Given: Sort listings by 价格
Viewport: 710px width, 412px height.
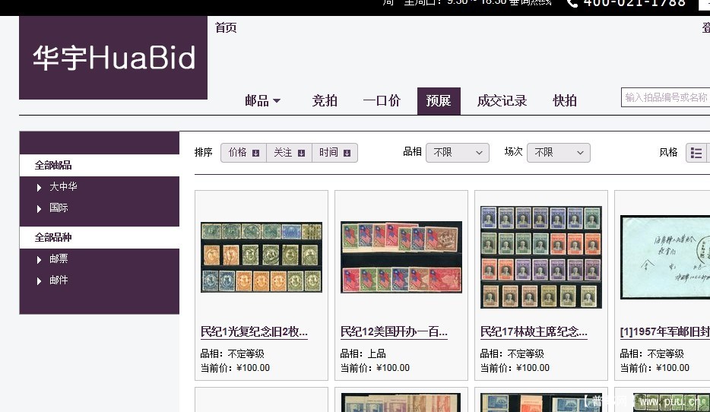Looking at the screenshot, I should click(x=243, y=153).
